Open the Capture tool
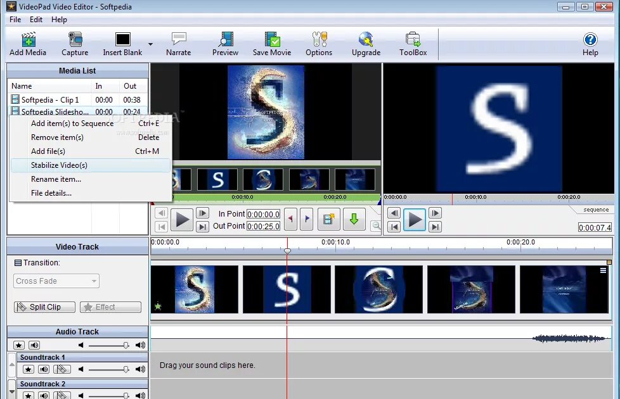Screen dimensions: 620x399 tap(75, 44)
